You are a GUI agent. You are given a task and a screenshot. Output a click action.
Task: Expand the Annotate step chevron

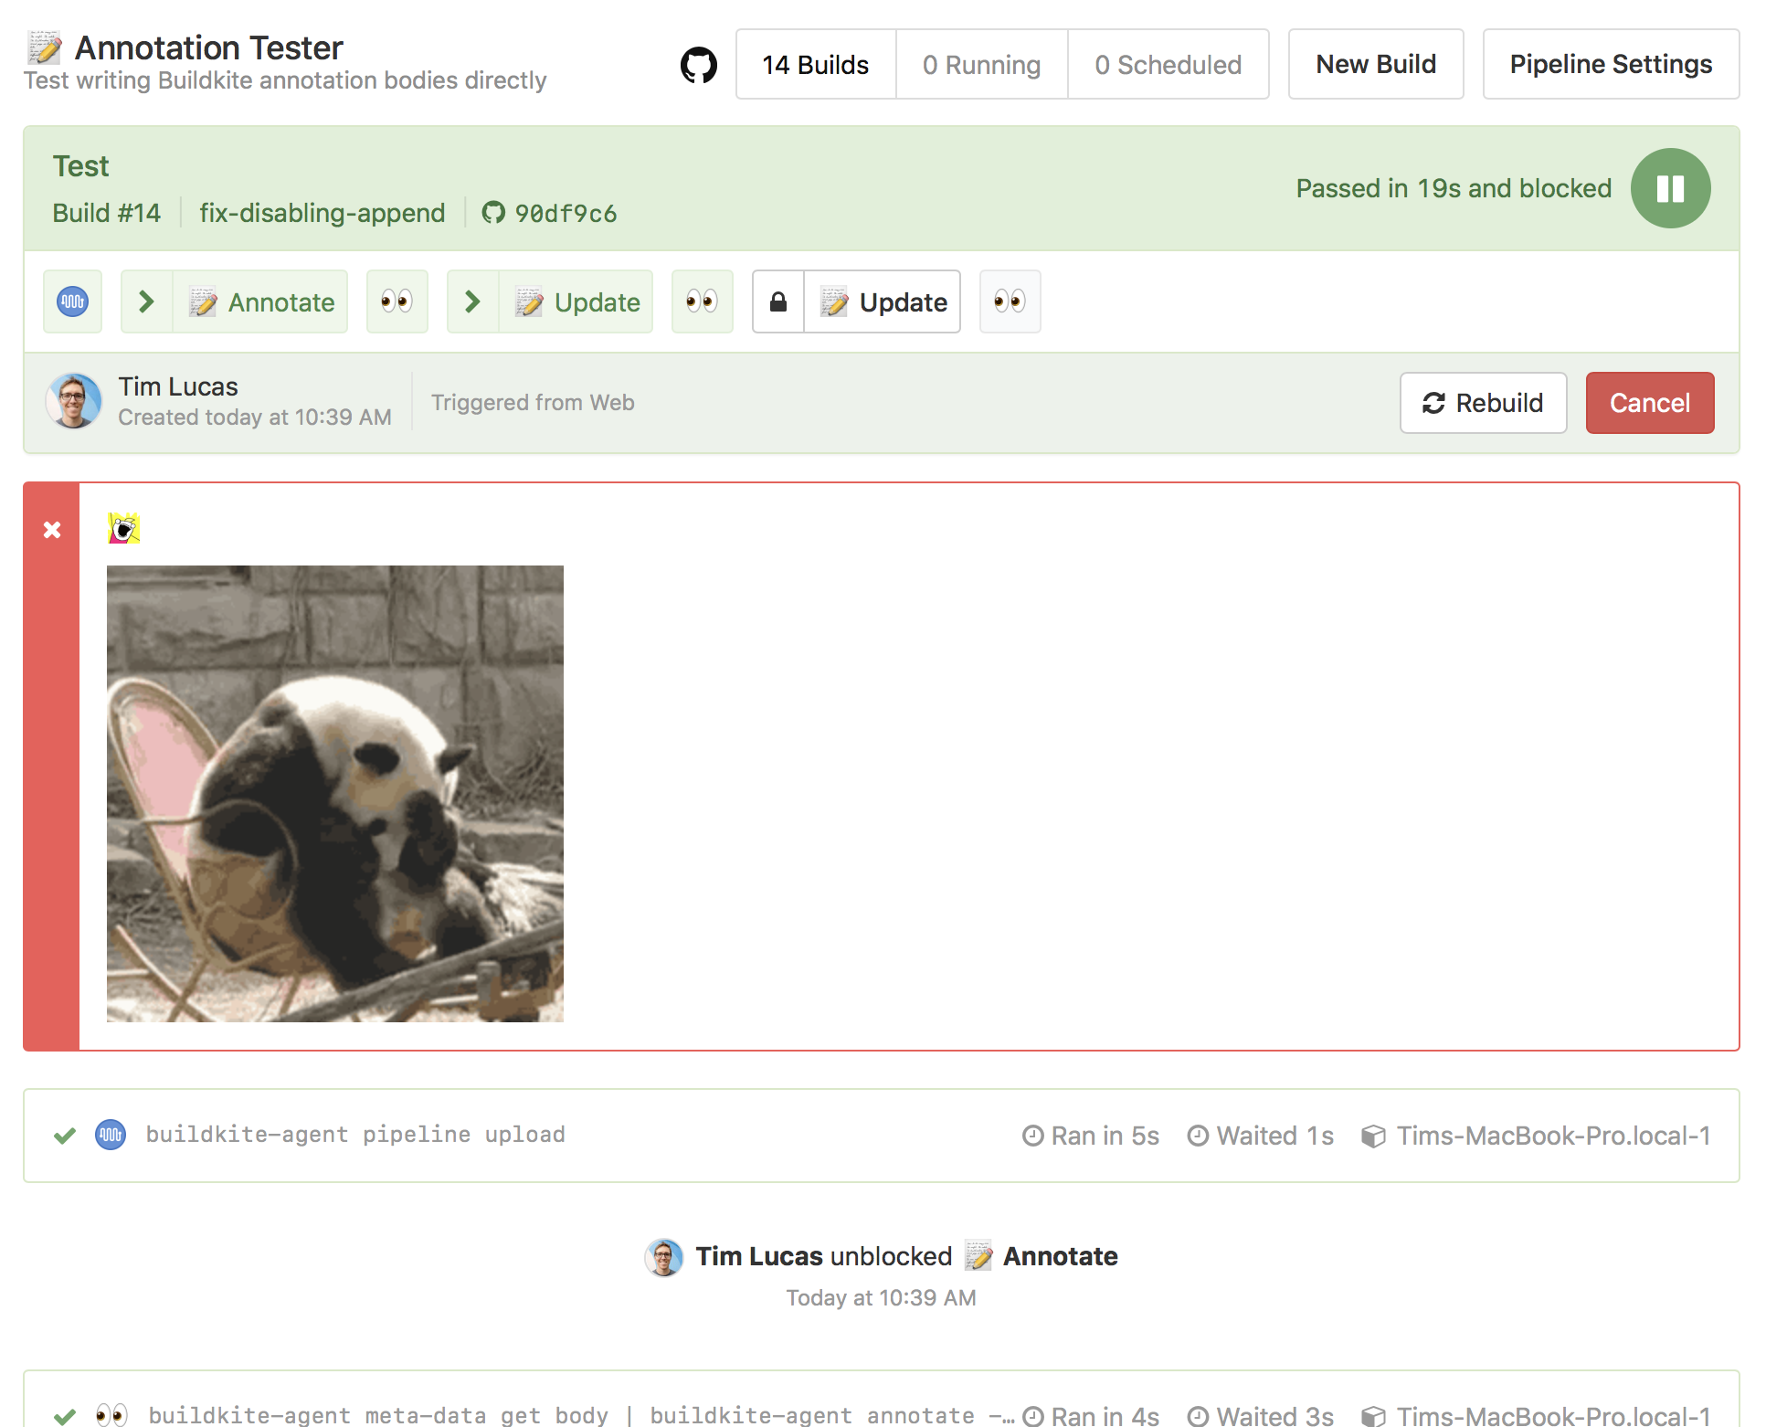[x=146, y=301]
